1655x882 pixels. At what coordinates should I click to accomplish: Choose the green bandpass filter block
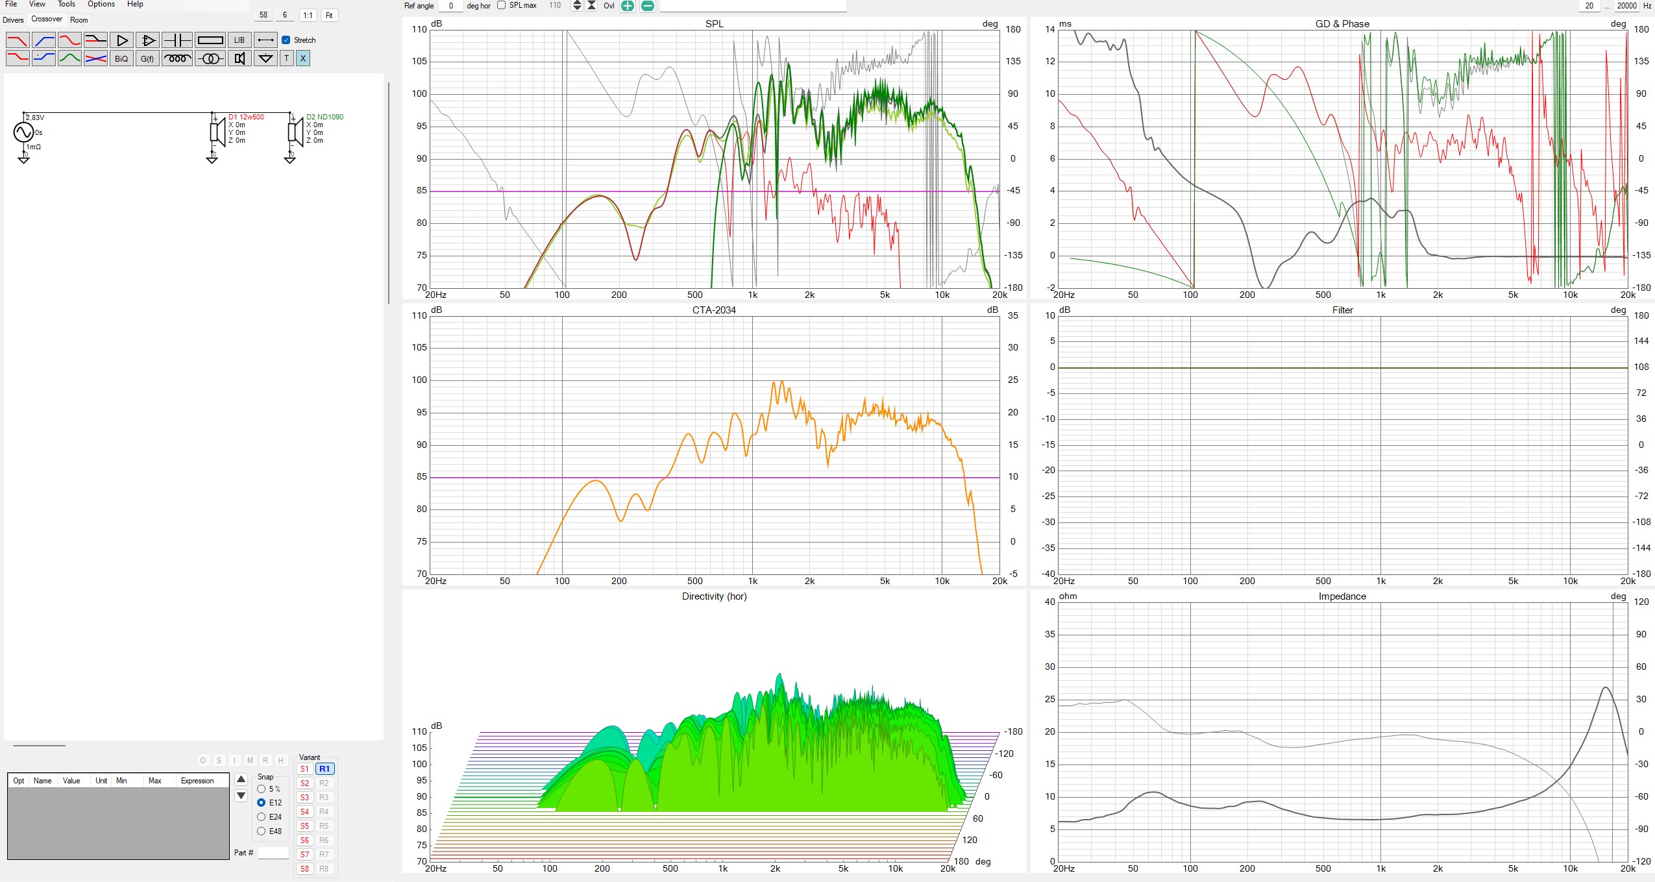click(69, 58)
